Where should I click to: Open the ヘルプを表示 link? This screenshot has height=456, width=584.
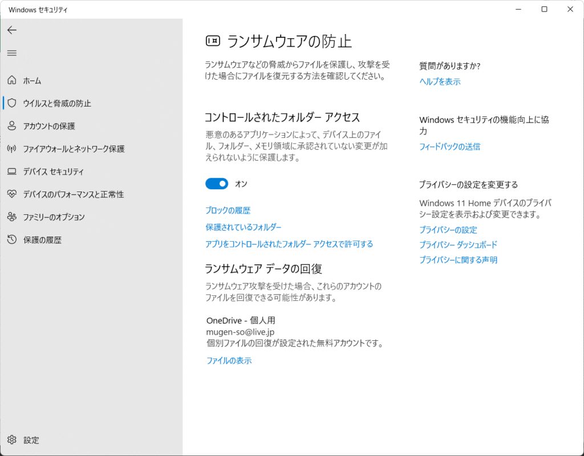coord(440,82)
